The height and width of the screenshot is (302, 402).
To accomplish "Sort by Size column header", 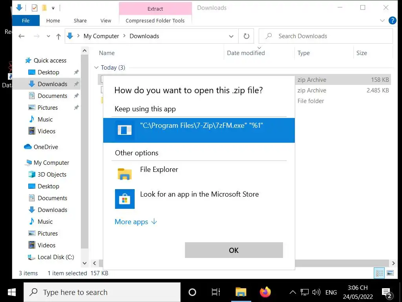I will click(x=362, y=53).
